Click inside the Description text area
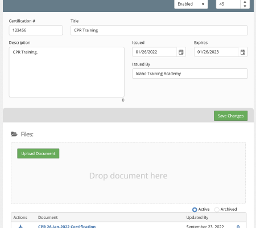Screen dimensions: 256x228 67,72
